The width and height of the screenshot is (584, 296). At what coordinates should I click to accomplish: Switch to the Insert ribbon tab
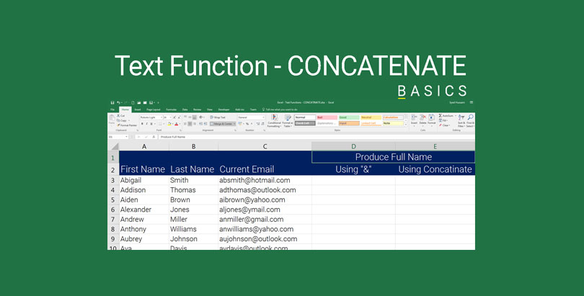138,109
